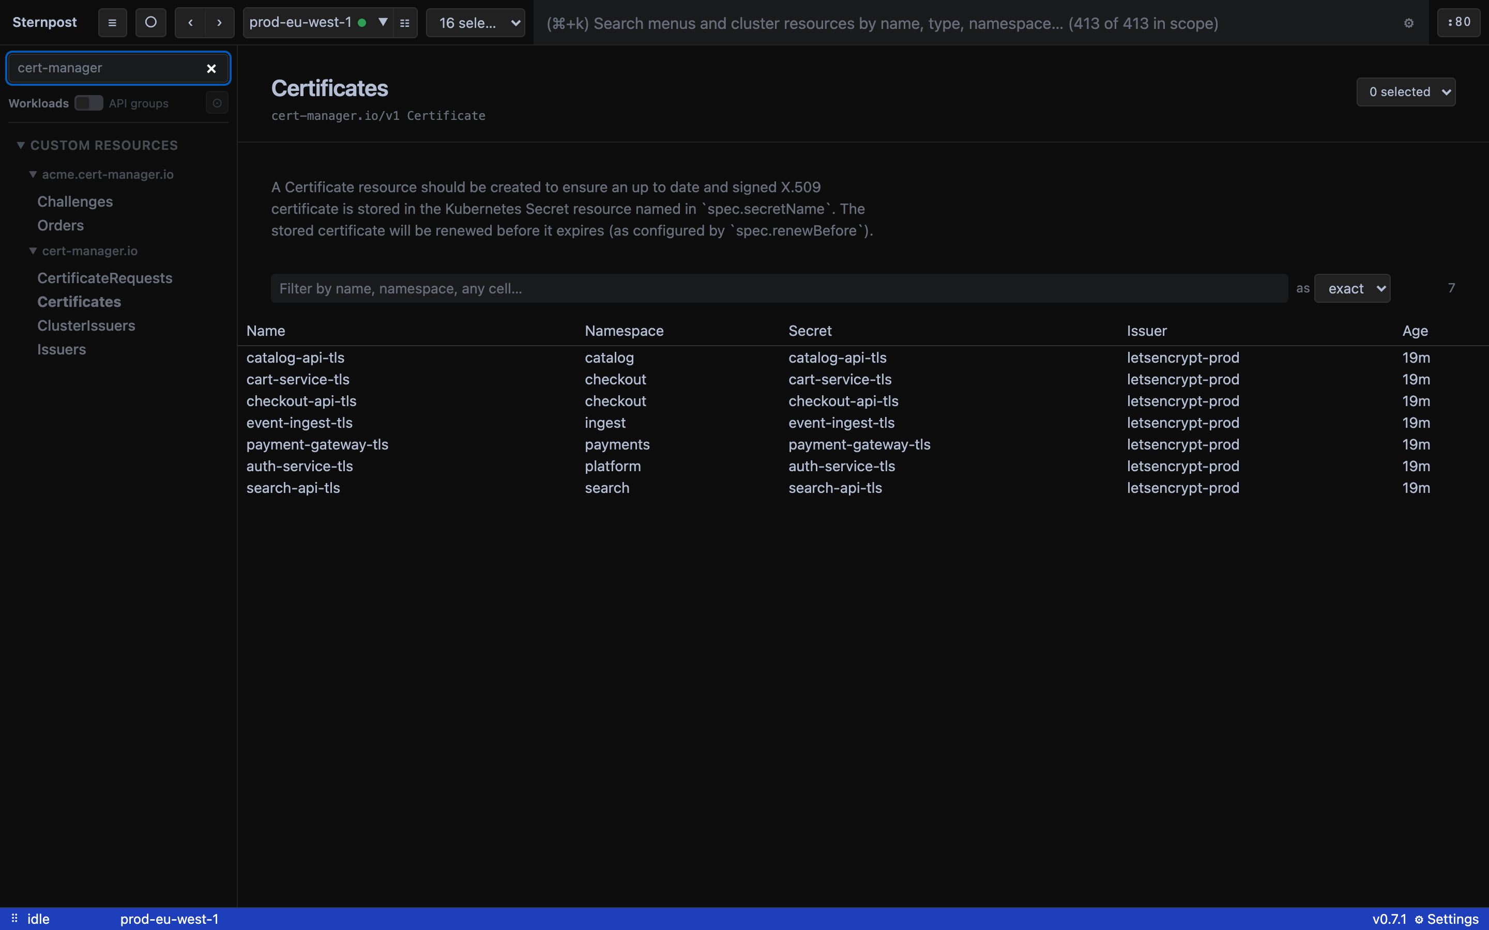Open the auth-service-tls certificate name
1489x930 pixels.
(x=300, y=466)
